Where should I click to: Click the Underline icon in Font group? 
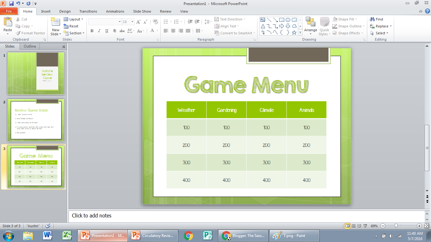click(x=106, y=31)
